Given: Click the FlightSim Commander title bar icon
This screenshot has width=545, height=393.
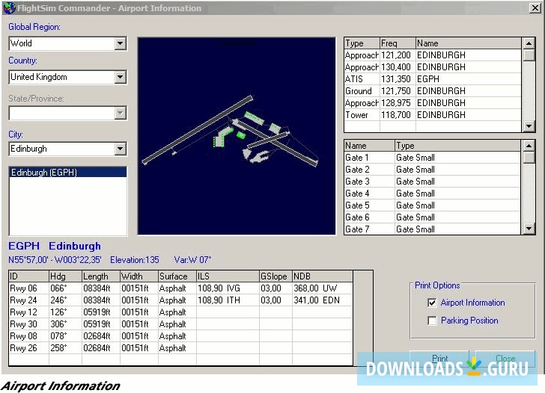Looking at the screenshot, I should [x=9, y=8].
